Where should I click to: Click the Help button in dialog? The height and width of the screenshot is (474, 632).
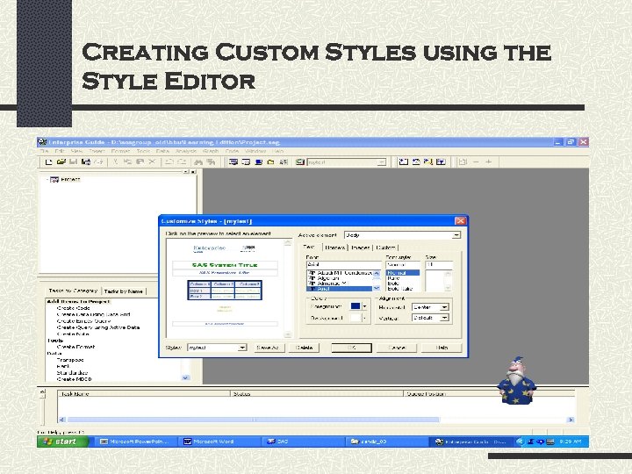click(442, 348)
